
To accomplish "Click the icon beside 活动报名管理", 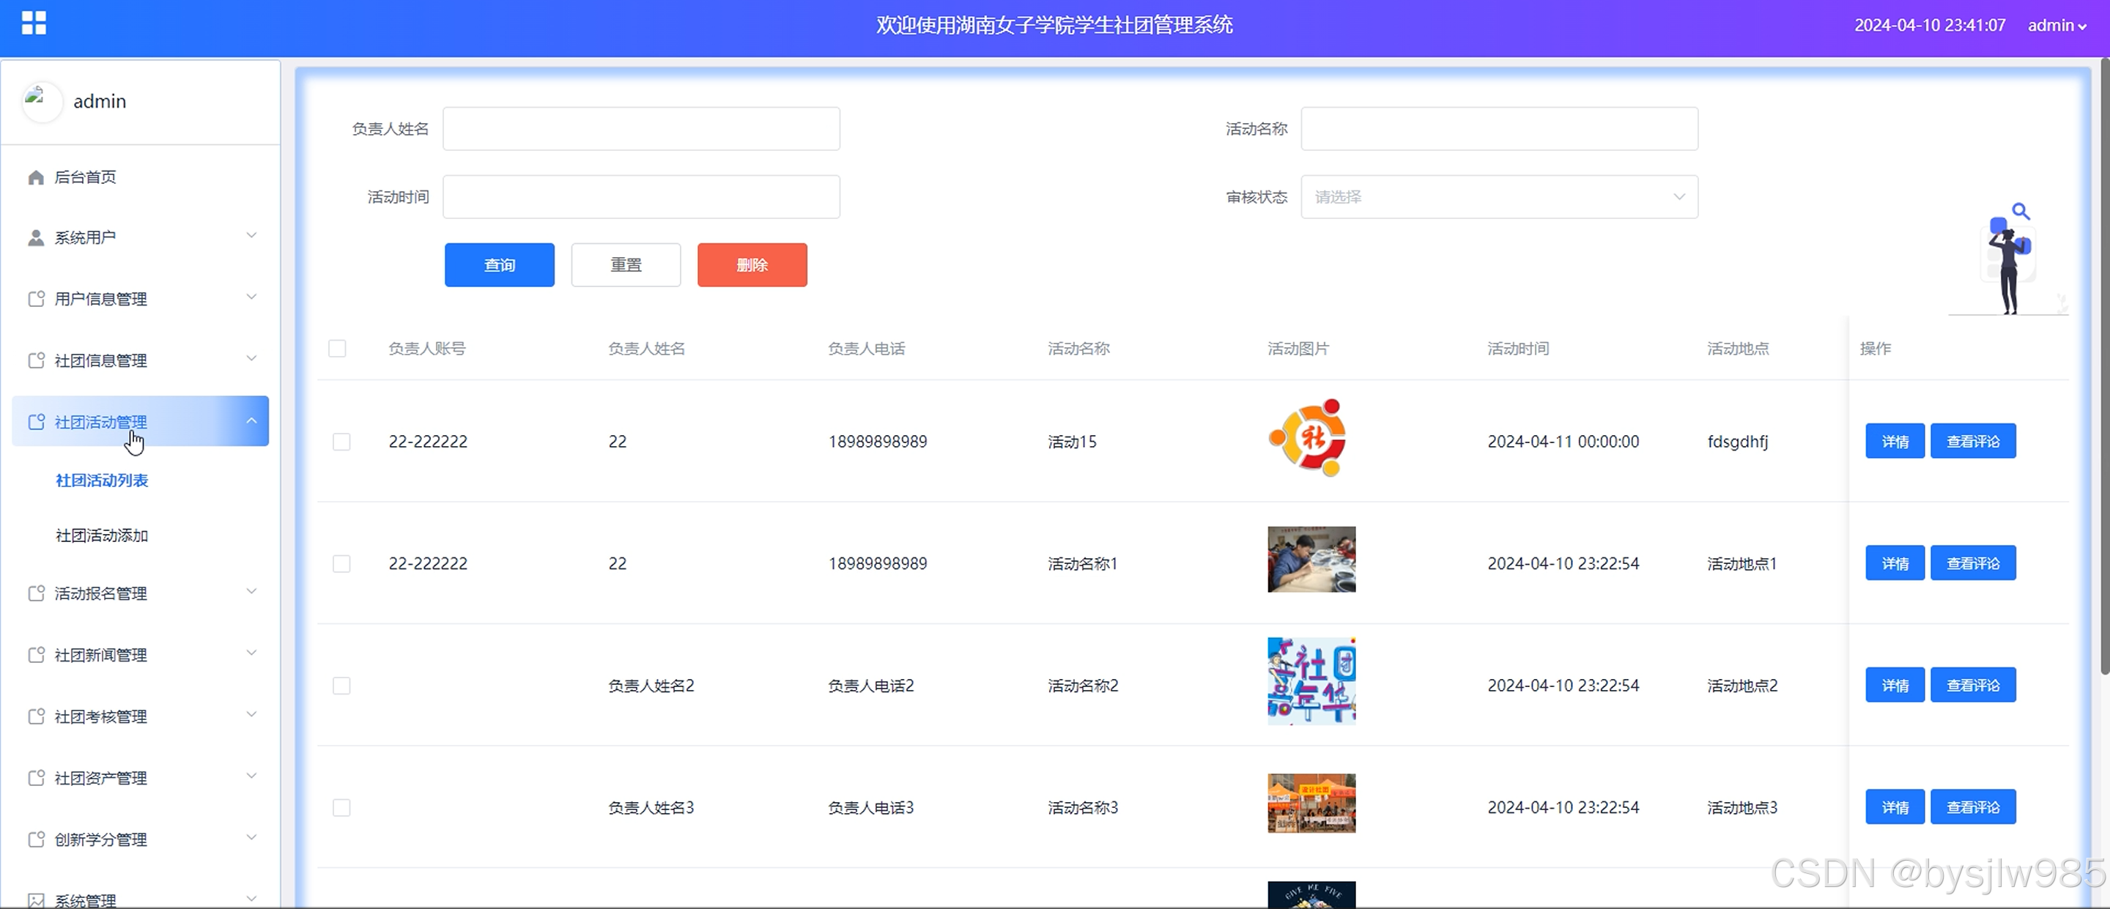I will 36,593.
